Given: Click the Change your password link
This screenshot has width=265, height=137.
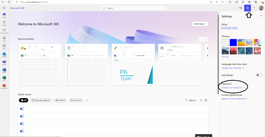Looking at the screenshot, I should (x=233, y=88).
